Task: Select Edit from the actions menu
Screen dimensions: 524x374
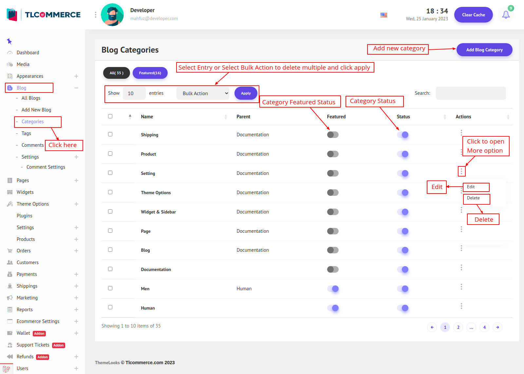Action: tap(471, 187)
